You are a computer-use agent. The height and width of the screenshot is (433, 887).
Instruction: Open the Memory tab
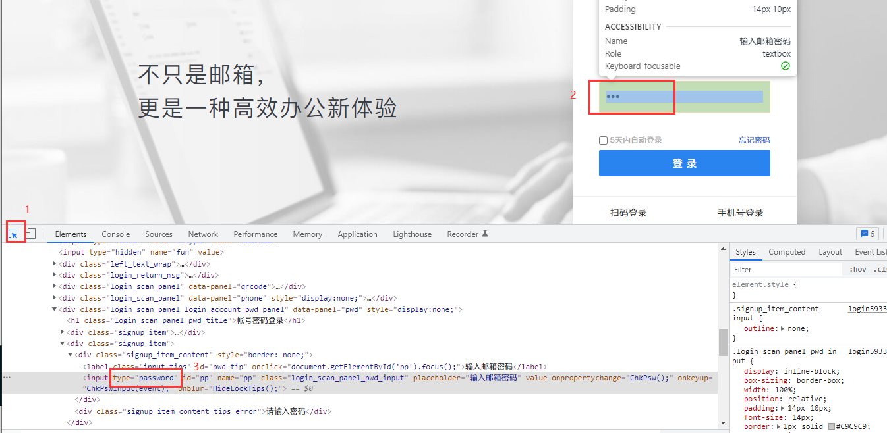[308, 234]
